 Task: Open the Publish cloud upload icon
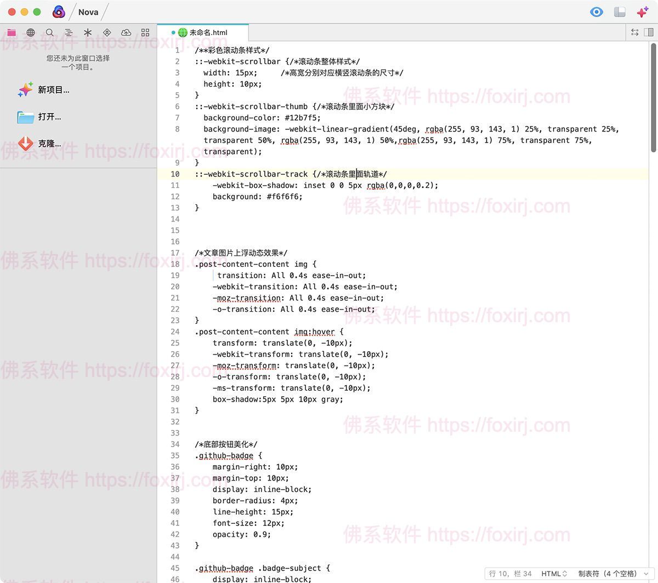[126, 33]
